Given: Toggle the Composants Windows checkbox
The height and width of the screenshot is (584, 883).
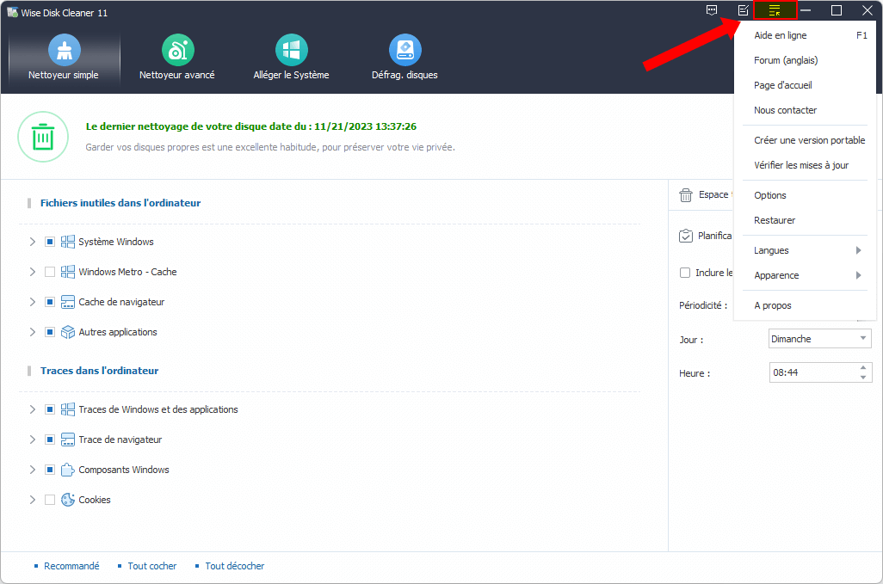Looking at the screenshot, I should click(50, 470).
